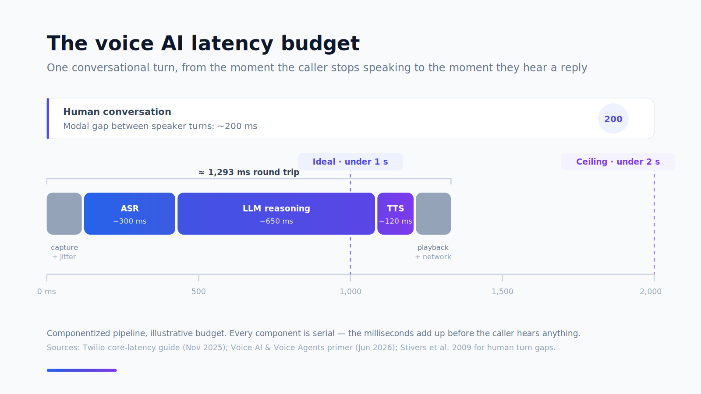Click the gradient accent bar at bottom

pyautogui.click(x=82, y=370)
